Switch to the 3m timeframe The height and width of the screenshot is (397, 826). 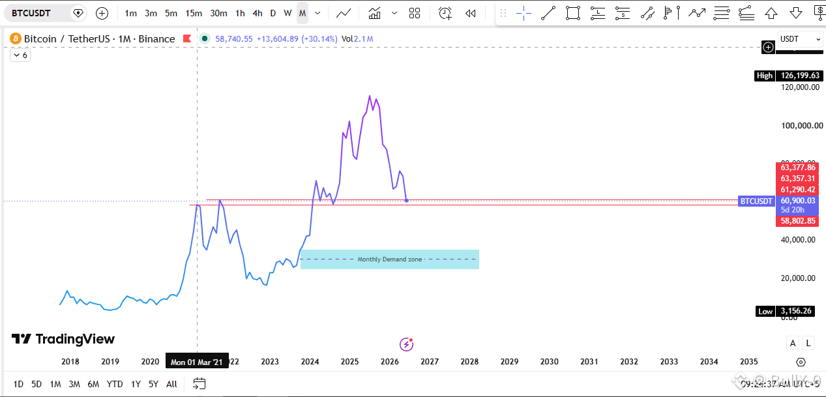point(151,13)
